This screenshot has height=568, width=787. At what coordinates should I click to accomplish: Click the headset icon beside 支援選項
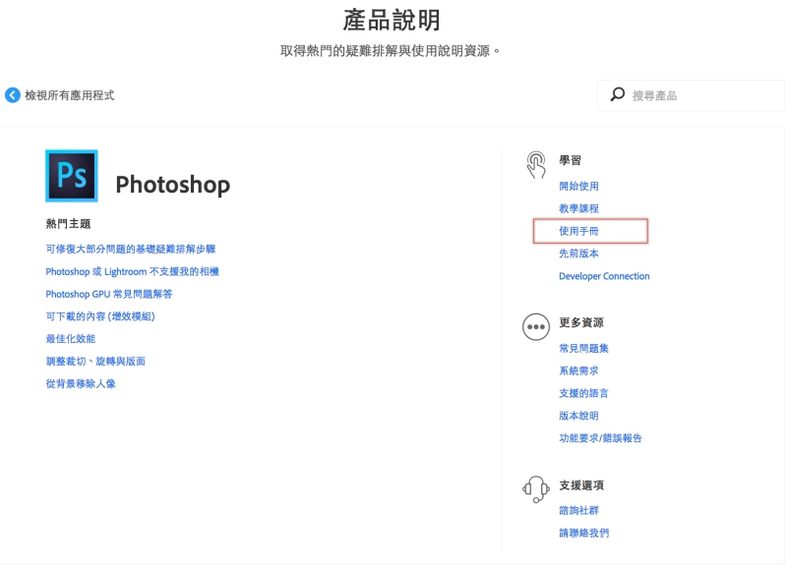536,488
